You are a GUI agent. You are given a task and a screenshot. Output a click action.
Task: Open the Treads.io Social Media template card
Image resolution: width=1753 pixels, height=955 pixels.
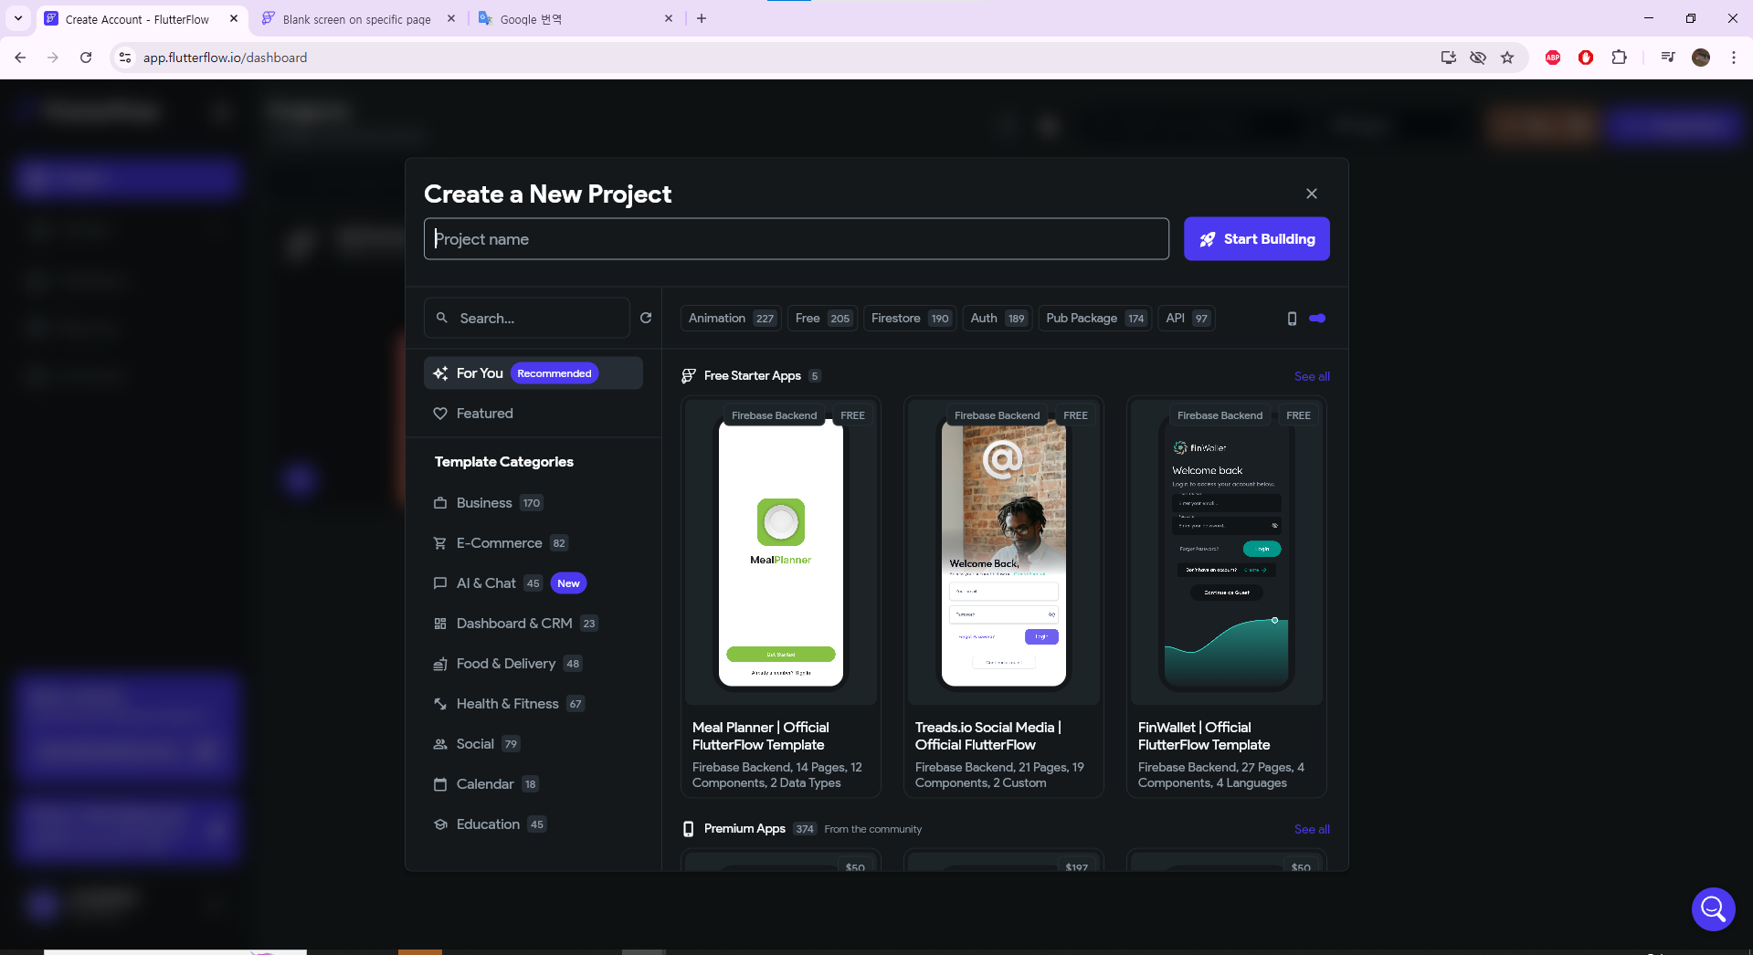pyautogui.click(x=1004, y=597)
